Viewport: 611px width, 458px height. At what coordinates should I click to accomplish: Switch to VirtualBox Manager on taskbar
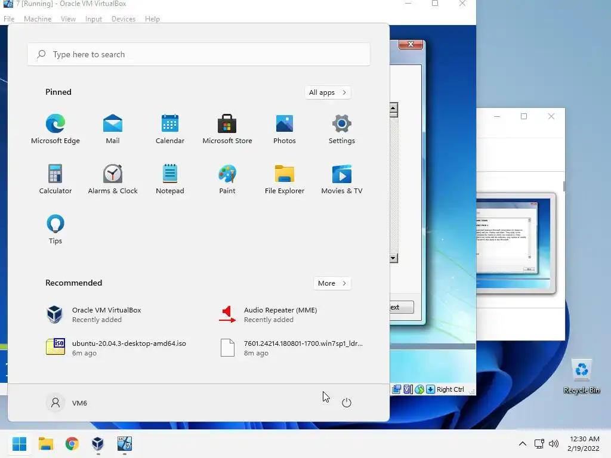tap(98, 444)
